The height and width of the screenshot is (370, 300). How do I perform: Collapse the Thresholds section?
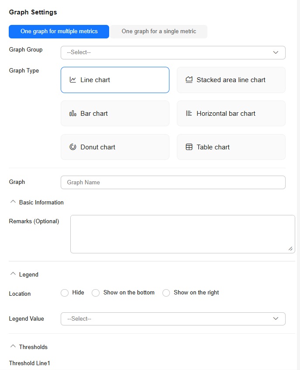(x=13, y=347)
